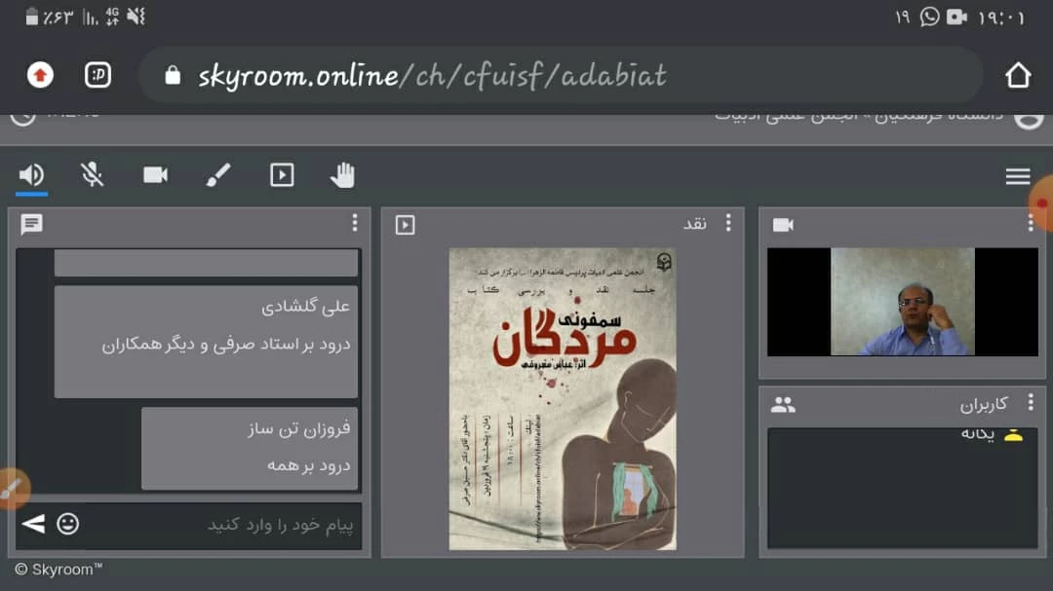The width and height of the screenshot is (1053, 591).
Task: Type in the chat message field
Action: click(224, 525)
